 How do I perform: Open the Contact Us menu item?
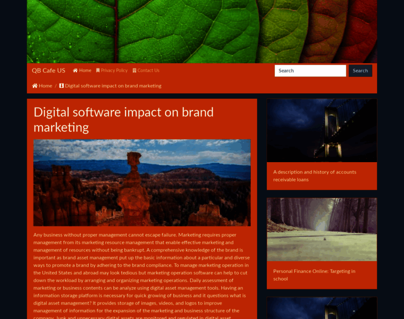click(146, 71)
